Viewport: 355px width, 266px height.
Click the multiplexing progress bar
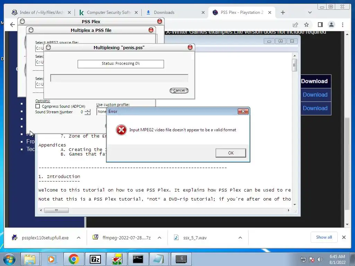point(119,78)
